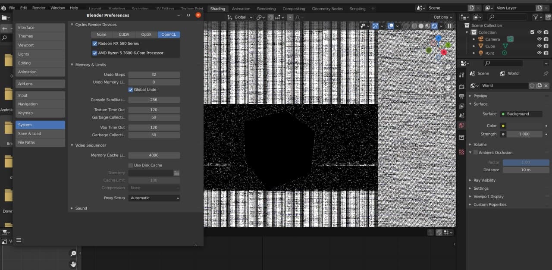Select the Add-ons preferences category
The width and height of the screenshot is (552, 270).
40,84
